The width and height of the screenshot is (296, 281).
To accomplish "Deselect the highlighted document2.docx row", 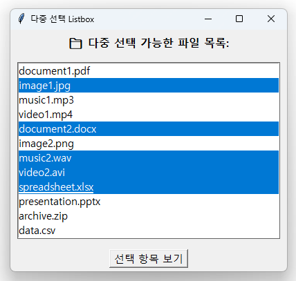I will click(x=149, y=129).
